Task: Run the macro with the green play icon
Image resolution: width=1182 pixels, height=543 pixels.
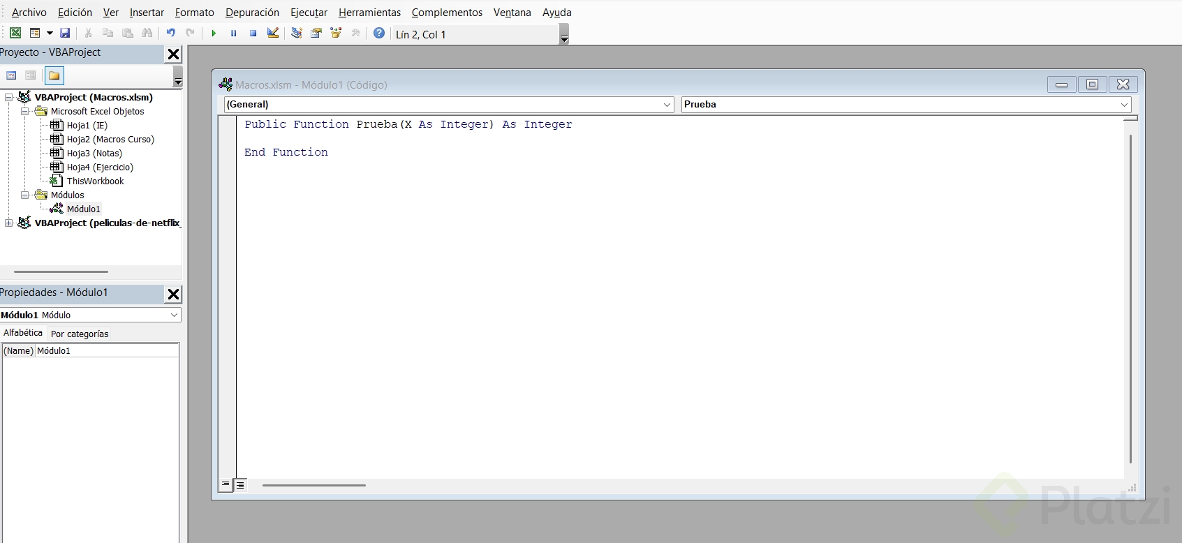Action: click(214, 33)
